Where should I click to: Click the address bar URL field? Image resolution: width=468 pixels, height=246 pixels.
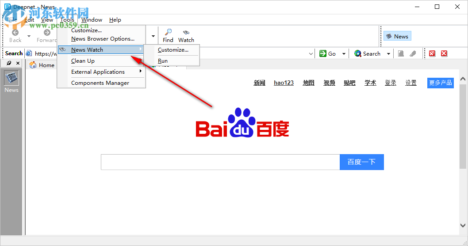click(x=170, y=54)
